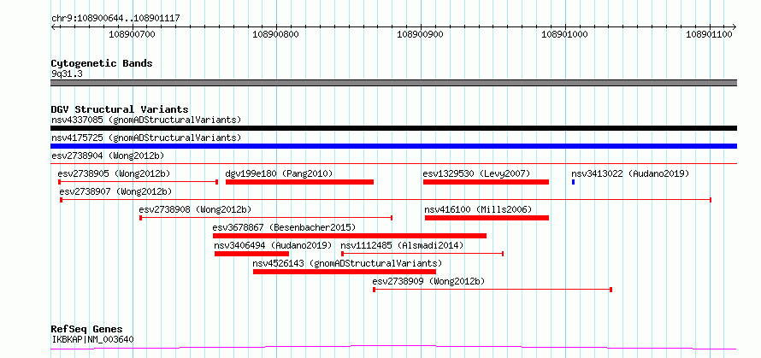Click ruler position 108901000
The height and width of the screenshot is (358, 761).
[564, 34]
